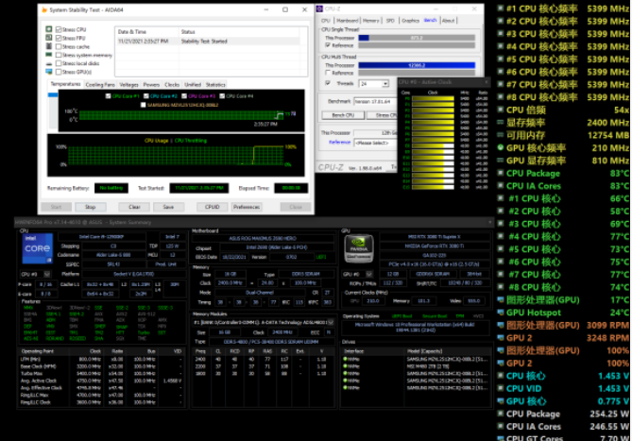Click the icon beside GPU 2 3248 RPM row
This screenshot has height=441, width=632.
pos(501,337)
